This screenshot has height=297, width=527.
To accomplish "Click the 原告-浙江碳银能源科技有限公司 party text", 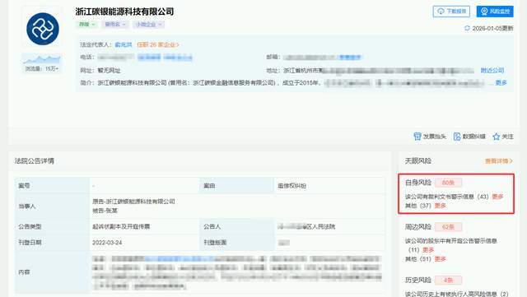I will [x=133, y=202].
